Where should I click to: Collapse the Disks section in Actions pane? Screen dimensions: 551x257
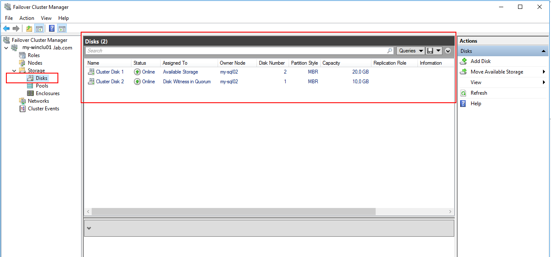(543, 51)
